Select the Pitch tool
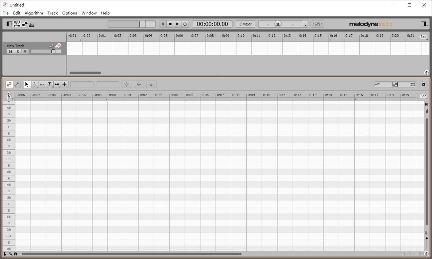This screenshot has height=259, width=432. (x=35, y=84)
